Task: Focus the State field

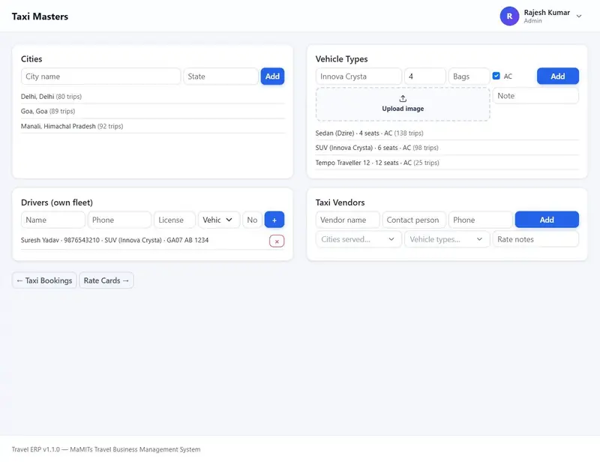Action: coord(220,76)
